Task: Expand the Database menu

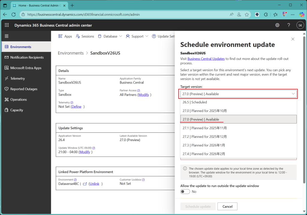Action: point(110,36)
